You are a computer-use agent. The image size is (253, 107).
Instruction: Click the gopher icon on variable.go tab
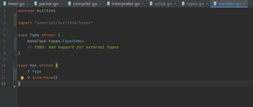[215, 3]
